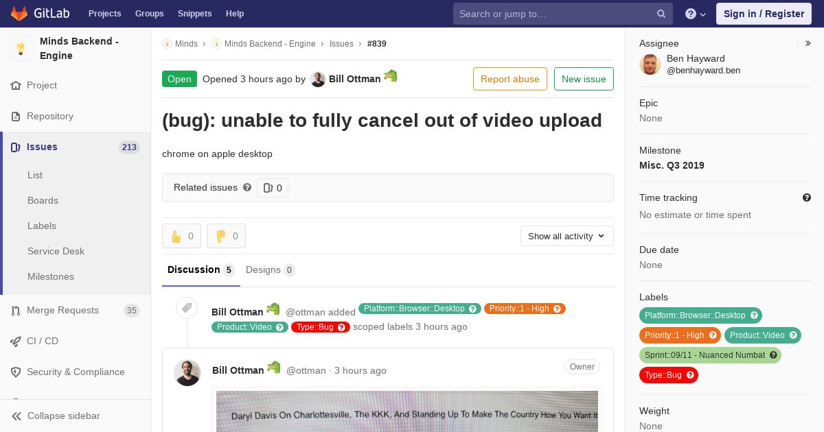Click the search magnifier icon

coord(661,14)
